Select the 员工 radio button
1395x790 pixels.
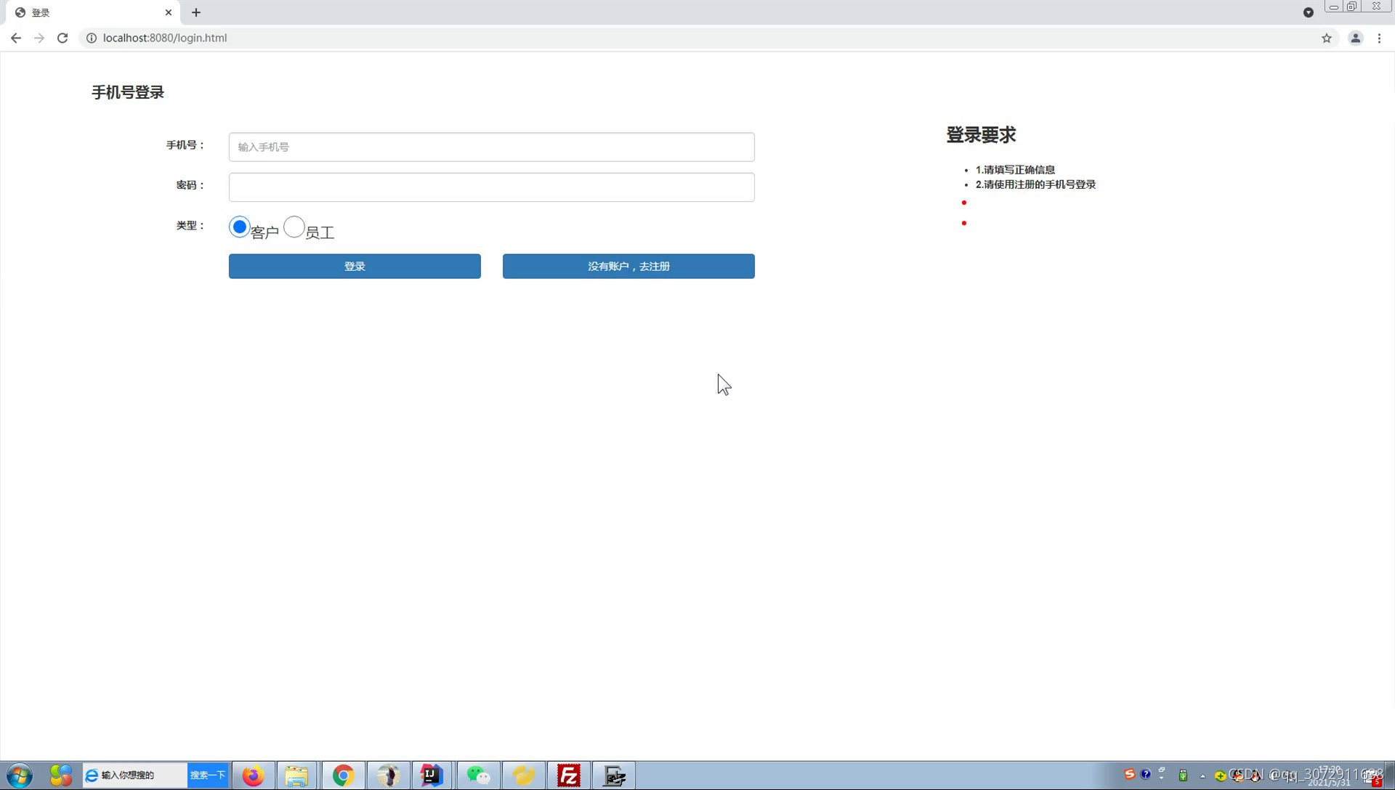(x=294, y=227)
